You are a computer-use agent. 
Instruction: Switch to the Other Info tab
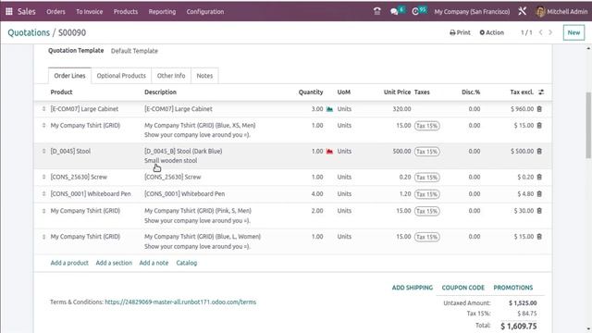pyautogui.click(x=171, y=76)
